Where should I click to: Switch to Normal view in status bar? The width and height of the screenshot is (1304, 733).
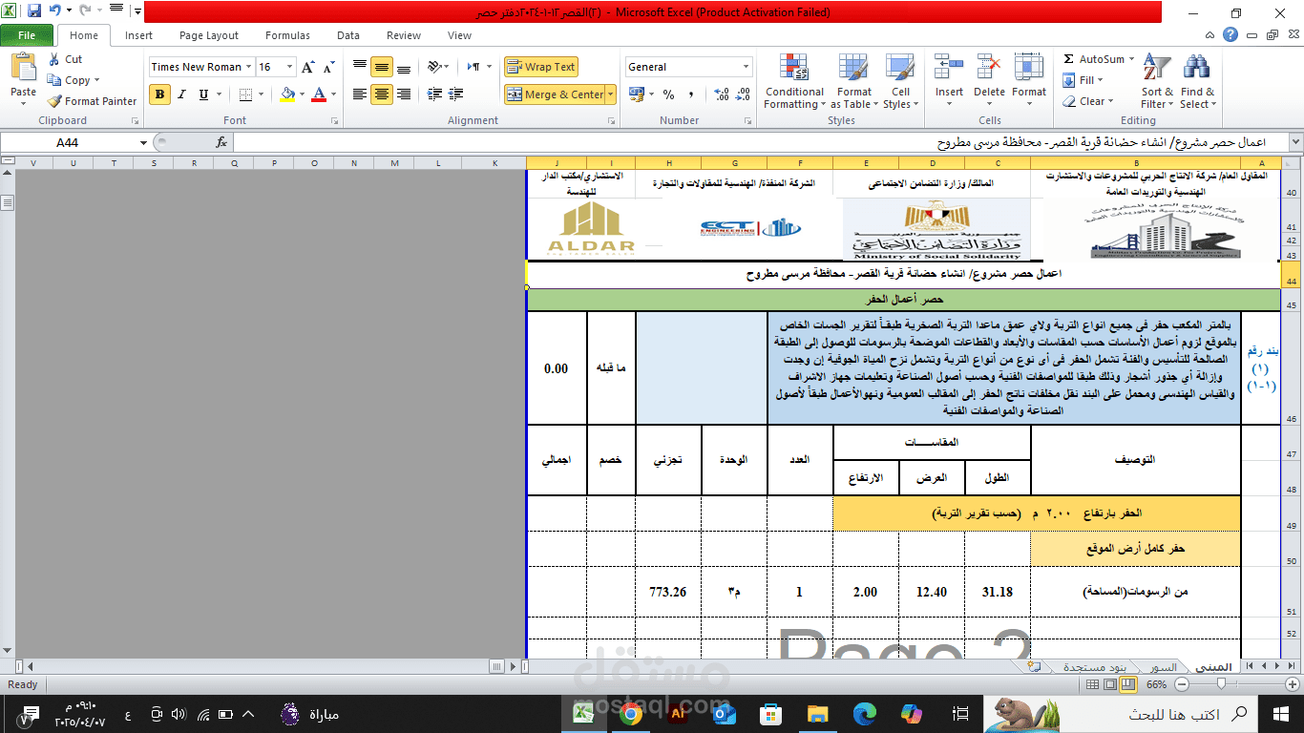pyautogui.click(x=1094, y=684)
